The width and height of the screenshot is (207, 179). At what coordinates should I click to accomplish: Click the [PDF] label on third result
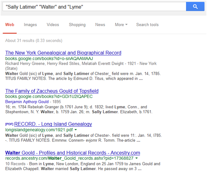tap(9, 124)
